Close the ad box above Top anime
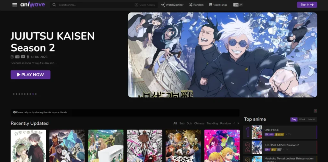Screen dimensions: 328x162 [x=316, y=111]
